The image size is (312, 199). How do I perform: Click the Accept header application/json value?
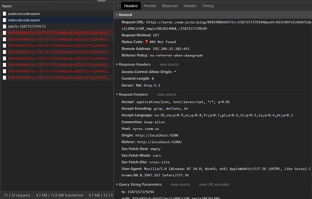point(183,102)
